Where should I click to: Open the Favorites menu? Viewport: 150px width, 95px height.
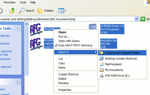(x=10, y=2)
